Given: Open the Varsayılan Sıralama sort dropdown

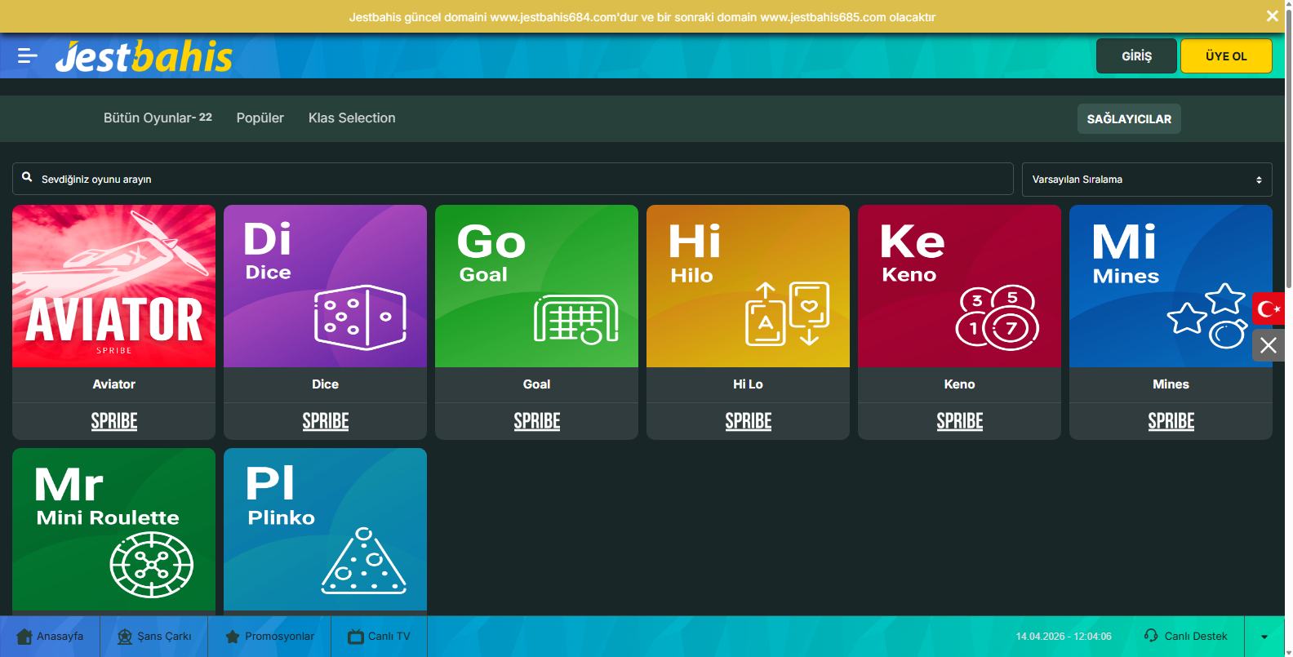Looking at the screenshot, I should (1147, 180).
